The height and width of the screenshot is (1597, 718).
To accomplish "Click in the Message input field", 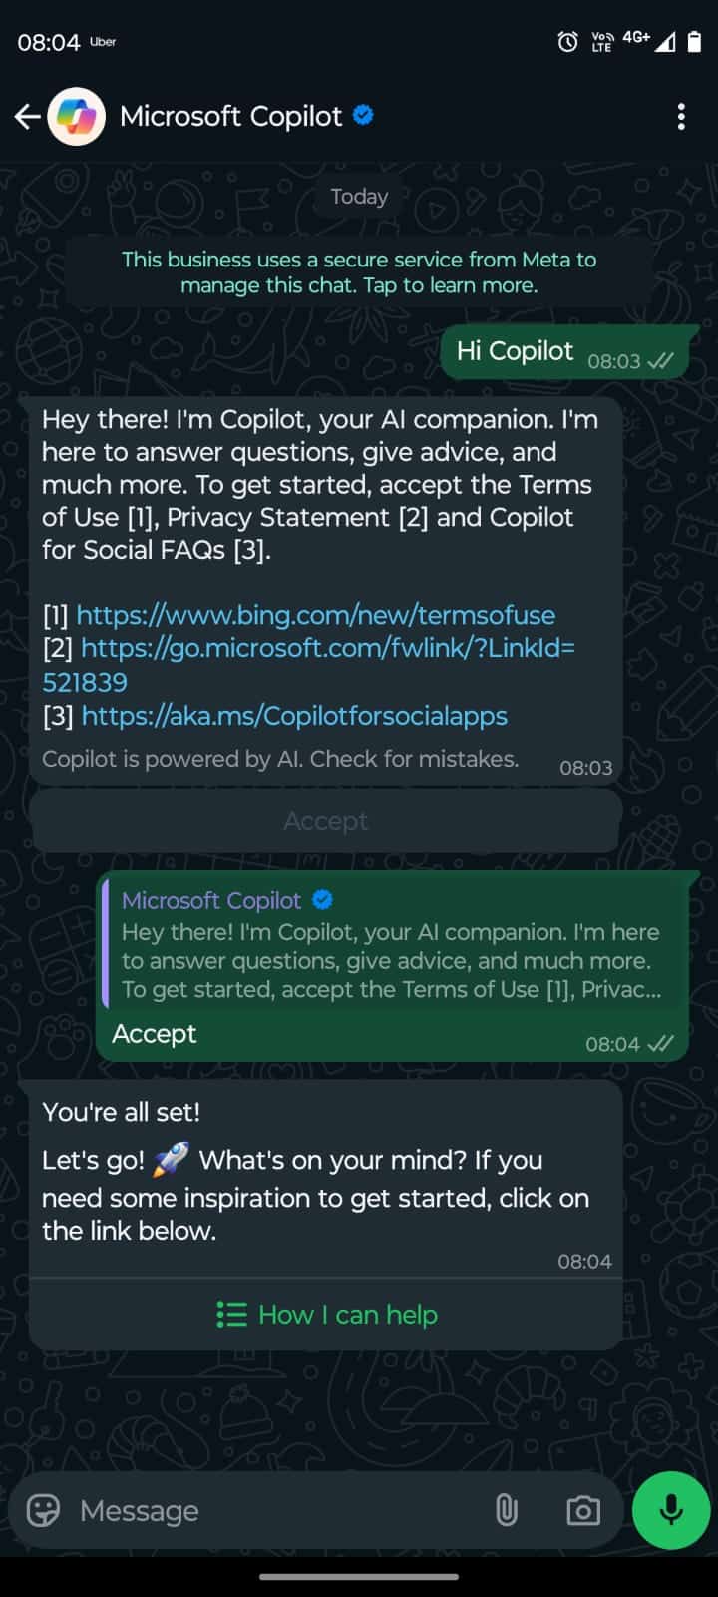I will coord(279,1510).
